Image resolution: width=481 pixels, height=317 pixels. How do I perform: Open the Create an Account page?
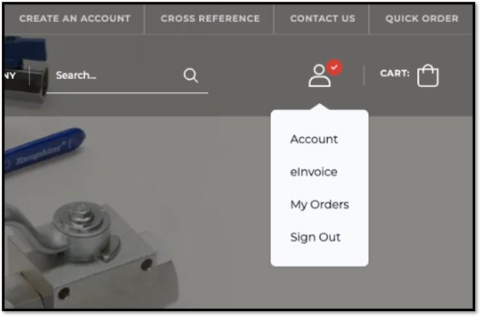[x=75, y=19]
